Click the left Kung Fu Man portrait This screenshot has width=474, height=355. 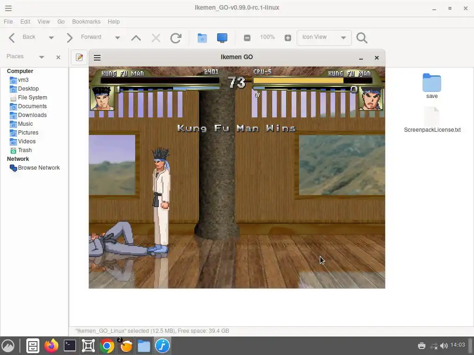[102, 98]
